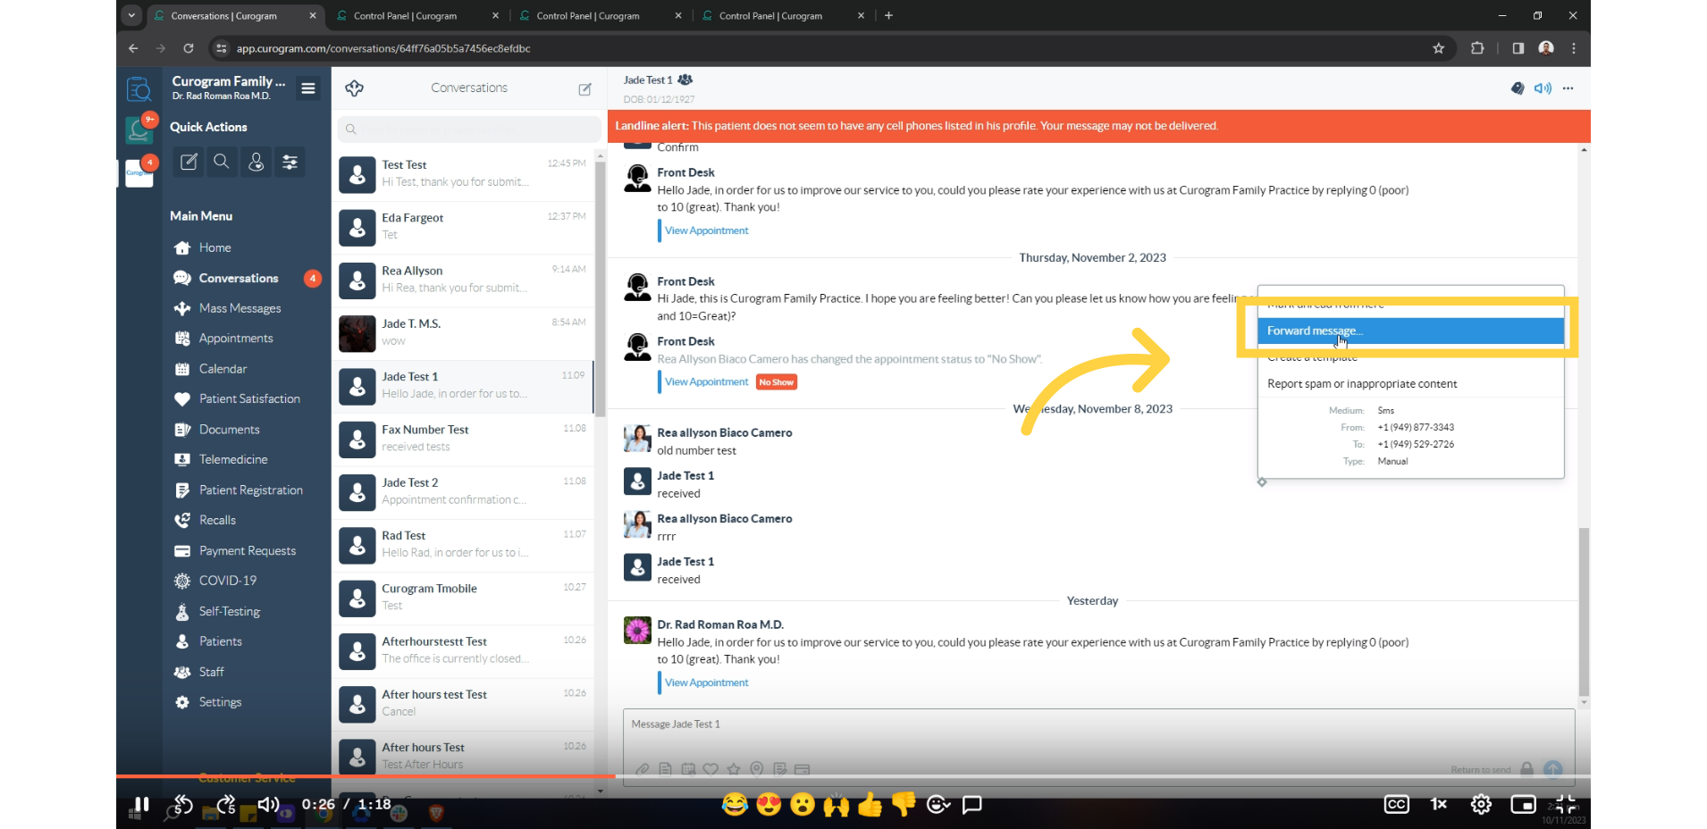Click the star icon in the message box
Image resolution: width=1707 pixels, height=829 pixels.
(734, 769)
